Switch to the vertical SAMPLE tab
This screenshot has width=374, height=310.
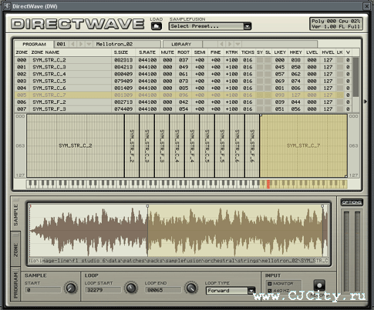[15, 215]
